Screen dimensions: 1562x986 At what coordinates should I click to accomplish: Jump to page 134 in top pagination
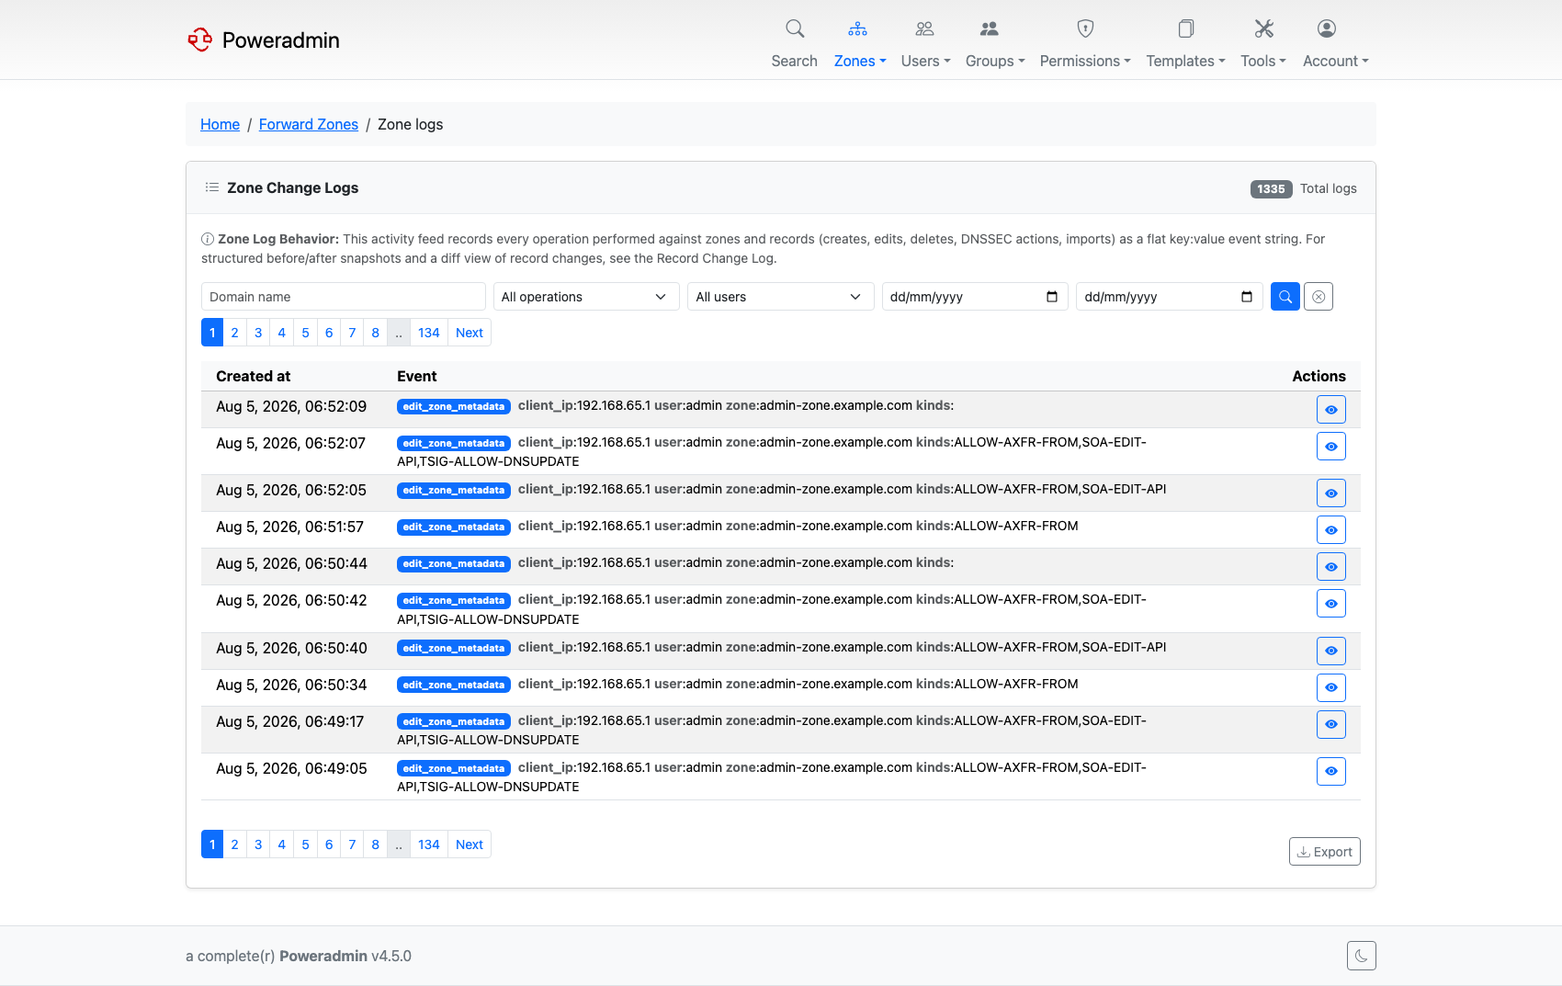point(429,333)
